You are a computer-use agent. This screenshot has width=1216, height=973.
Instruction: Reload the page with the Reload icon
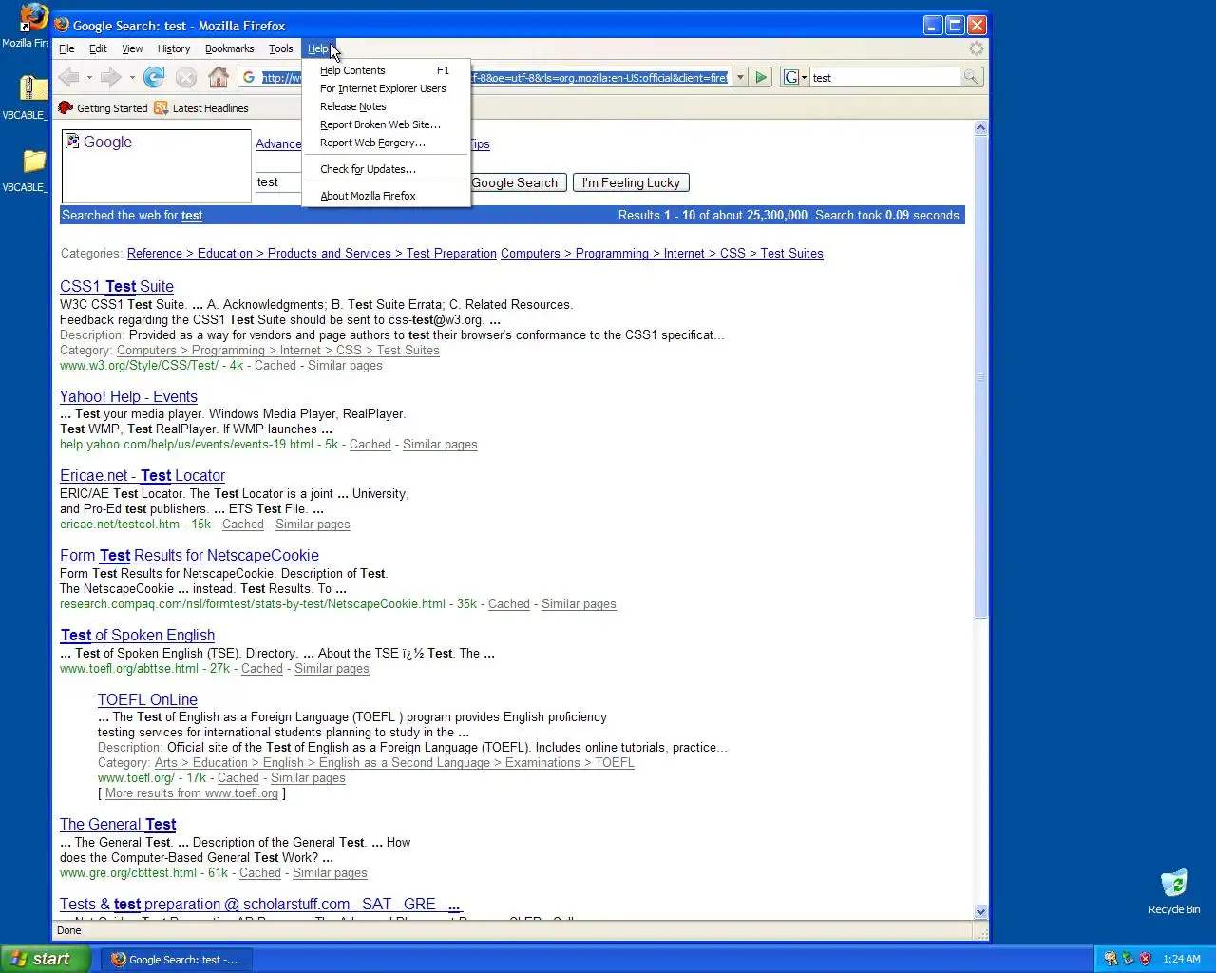154,77
